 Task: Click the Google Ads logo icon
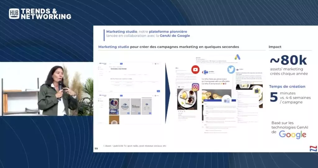(238, 57)
